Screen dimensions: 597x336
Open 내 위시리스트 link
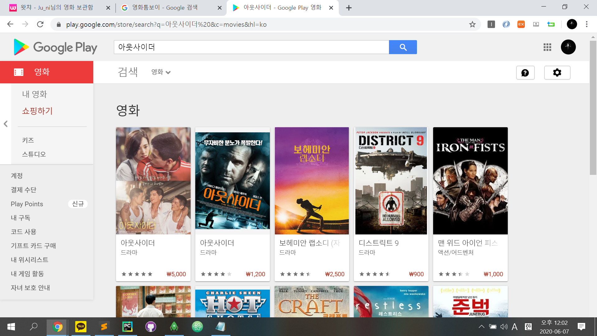[30, 260]
